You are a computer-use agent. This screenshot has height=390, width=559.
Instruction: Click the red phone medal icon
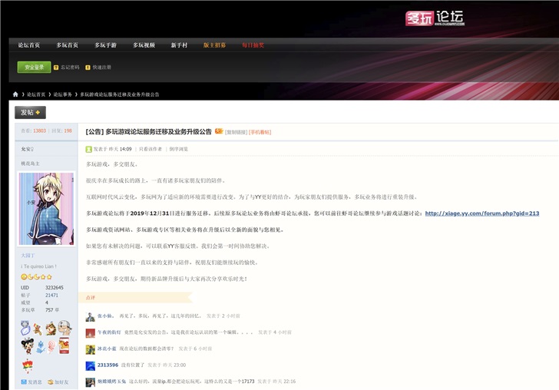click(64, 345)
